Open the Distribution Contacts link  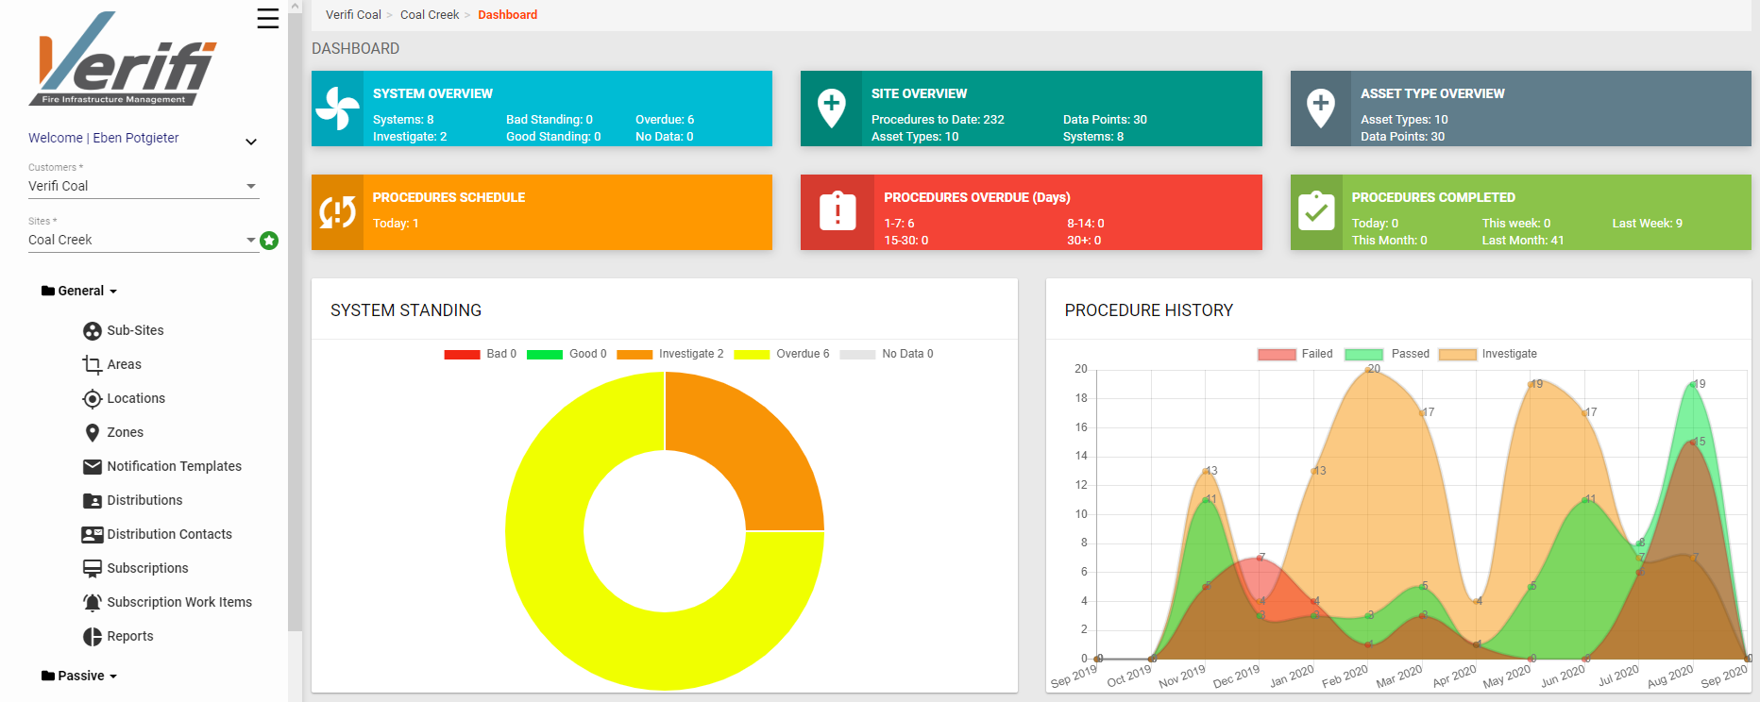tap(169, 535)
